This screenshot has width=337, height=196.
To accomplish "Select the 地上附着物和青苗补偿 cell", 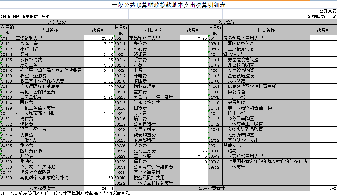I will point(266,108).
